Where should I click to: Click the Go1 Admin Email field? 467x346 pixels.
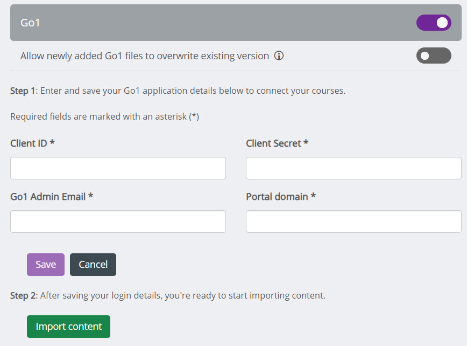pyautogui.click(x=117, y=222)
